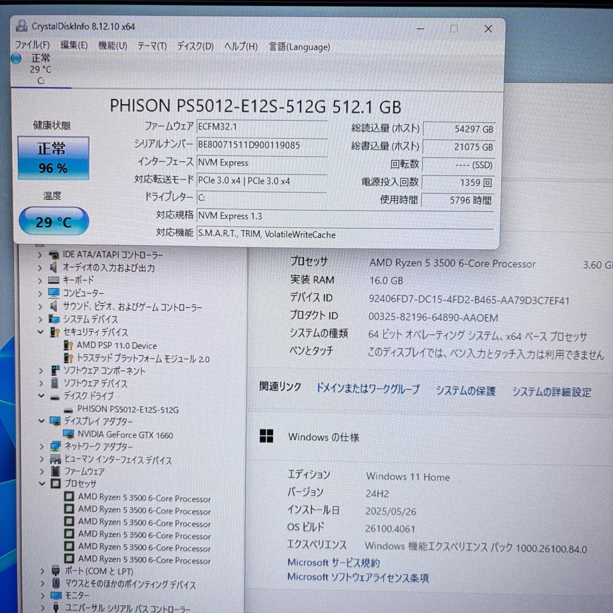Image resolution: width=613 pixels, height=613 pixels.
Task: Click the ソフトウェア コンポーネント icon
Action: coord(56,370)
